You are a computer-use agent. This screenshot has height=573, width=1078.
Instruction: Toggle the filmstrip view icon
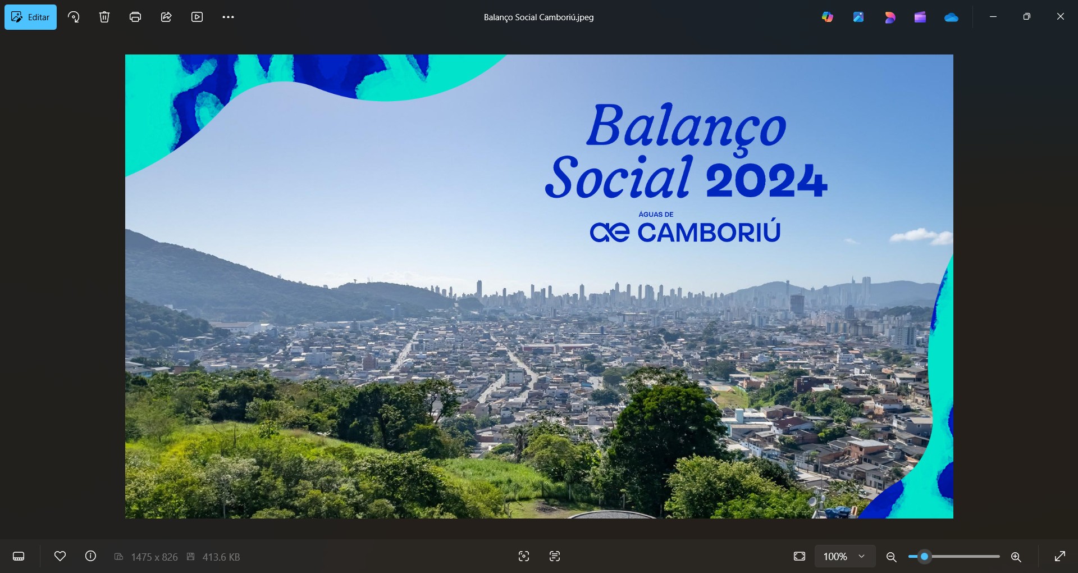[19, 556]
